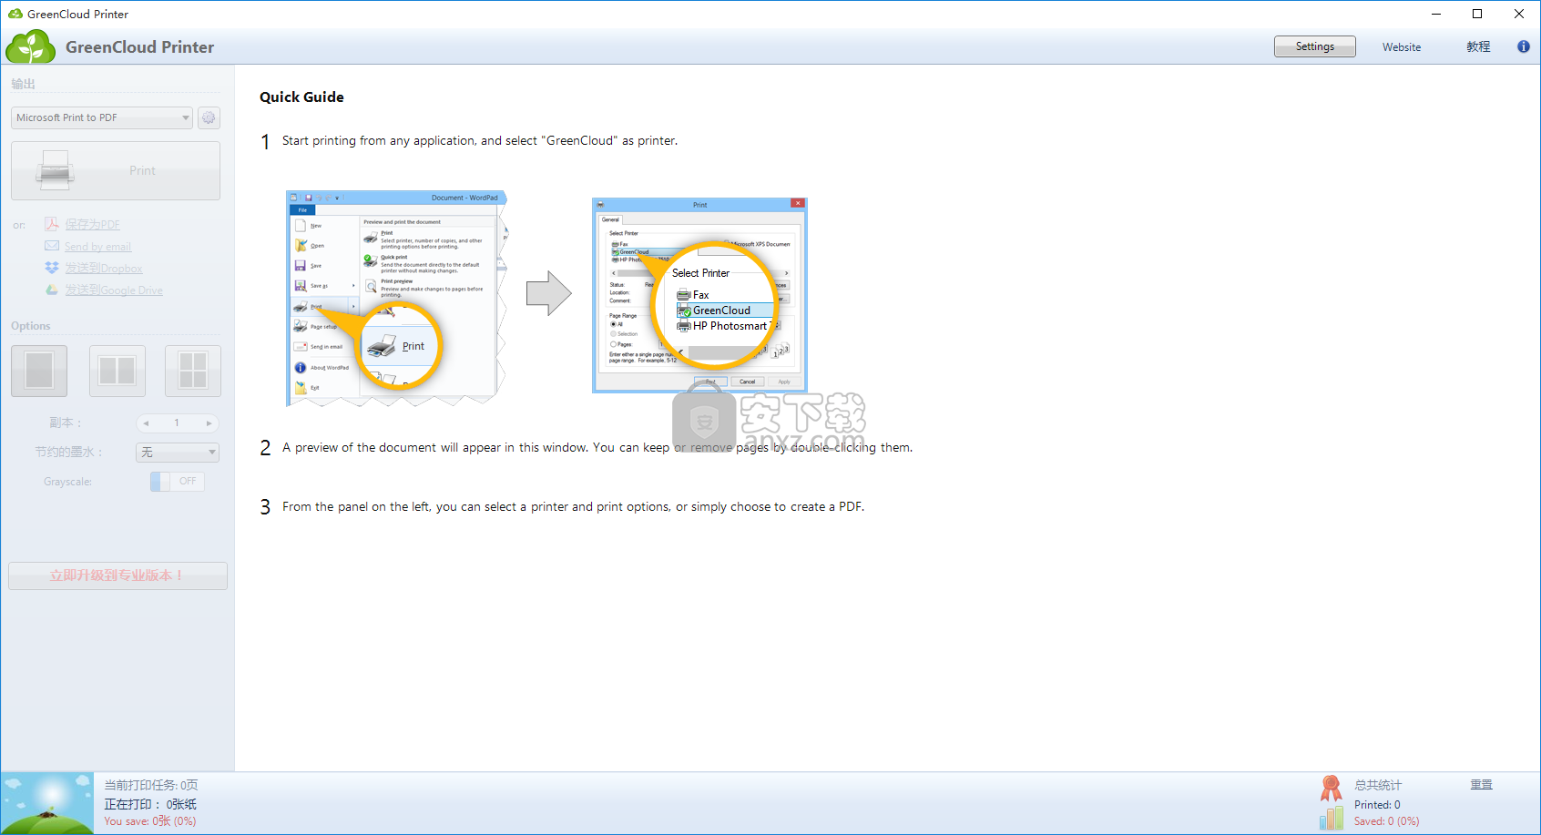Viewport: 1541px width, 835px height.
Task: Click the 'Saved: 0 (0%)' statistic
Action: tap(1386, 820)
